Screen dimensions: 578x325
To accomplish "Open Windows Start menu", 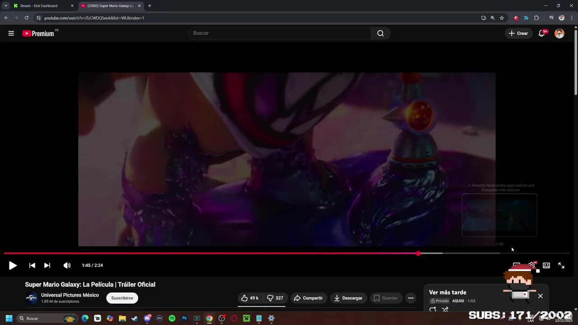I will 9,318.
